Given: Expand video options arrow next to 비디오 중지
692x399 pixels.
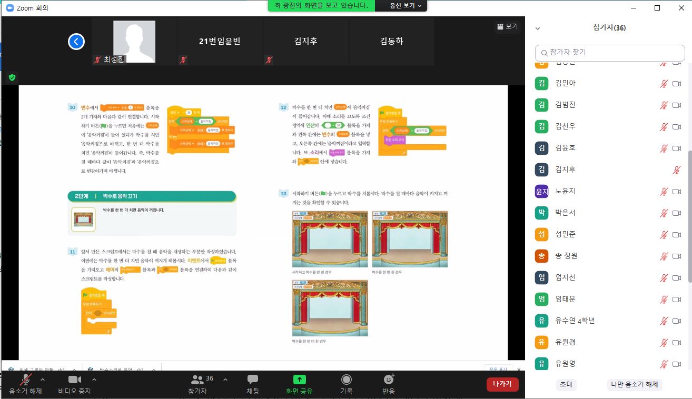Looking at the screenshot, I should point(94,379).
